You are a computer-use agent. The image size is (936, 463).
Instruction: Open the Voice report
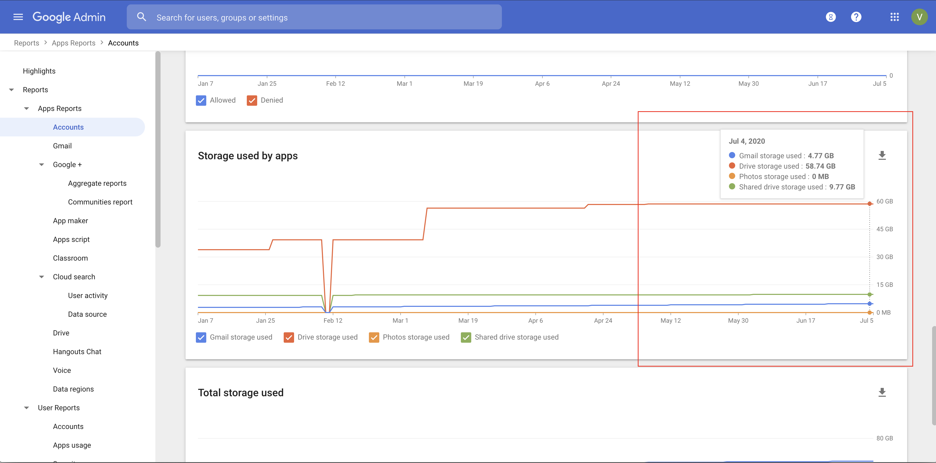tap(62, 371)
